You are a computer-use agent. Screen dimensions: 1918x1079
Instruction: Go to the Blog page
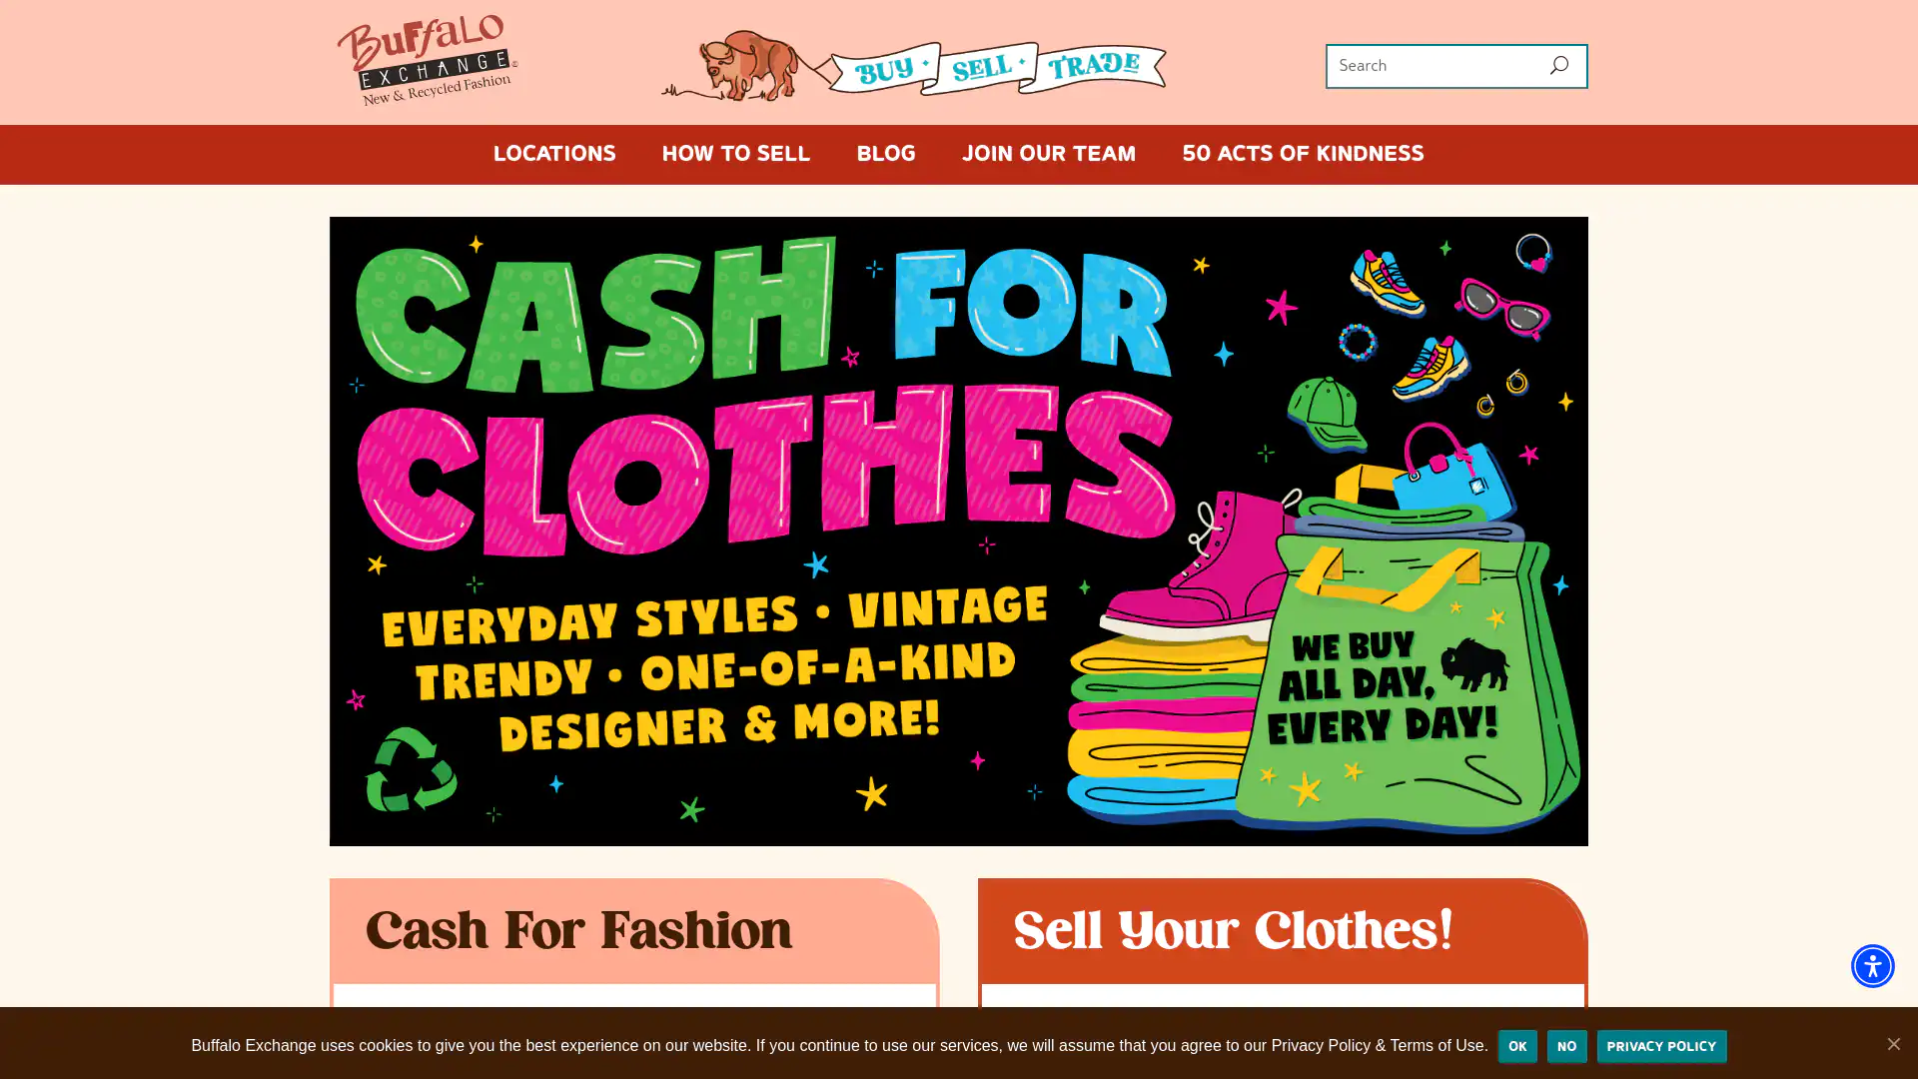point(885,154)
